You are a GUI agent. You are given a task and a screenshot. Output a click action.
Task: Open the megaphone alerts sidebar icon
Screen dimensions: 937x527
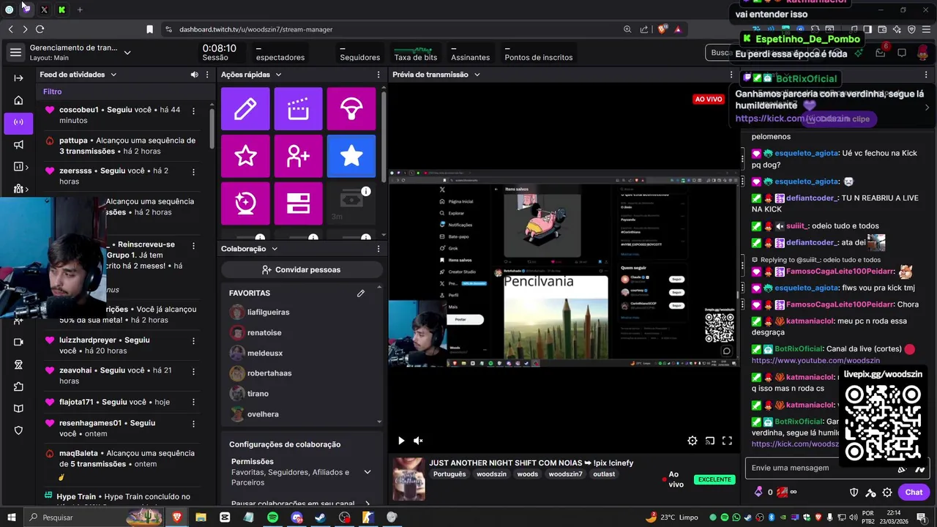pyautogui.click(x=18, y=145)
